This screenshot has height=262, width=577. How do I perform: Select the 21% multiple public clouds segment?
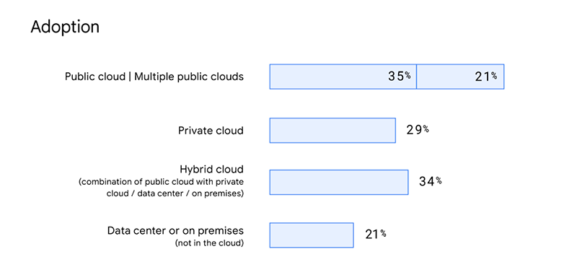point(460,77)
